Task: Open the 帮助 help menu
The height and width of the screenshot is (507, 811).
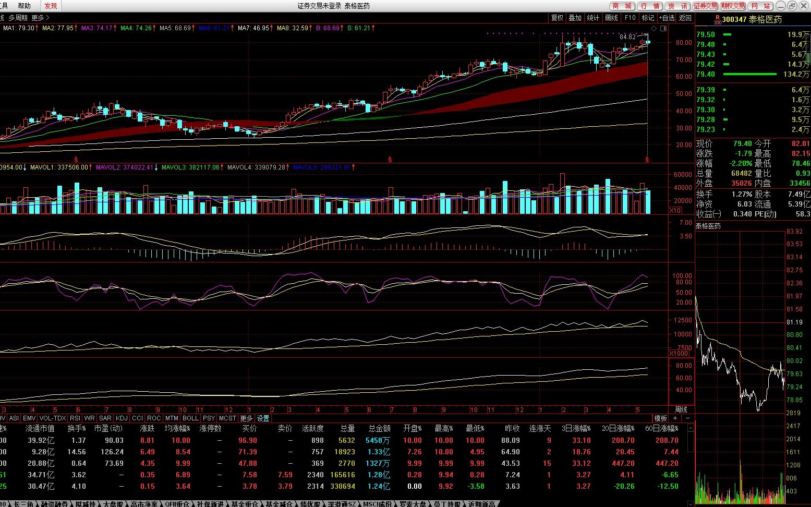Action: click(24, 6)
